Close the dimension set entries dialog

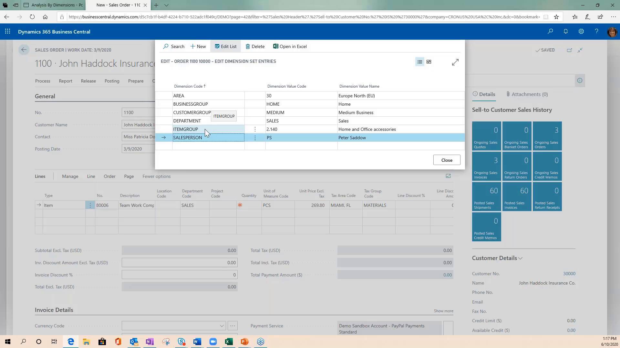tap(447, 160)
